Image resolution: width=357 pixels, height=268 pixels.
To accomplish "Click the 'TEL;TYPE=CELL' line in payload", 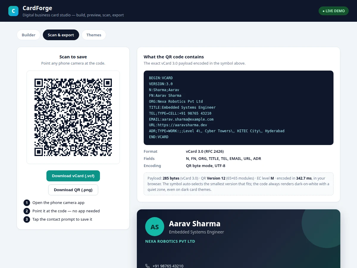I will pos(180,113).
